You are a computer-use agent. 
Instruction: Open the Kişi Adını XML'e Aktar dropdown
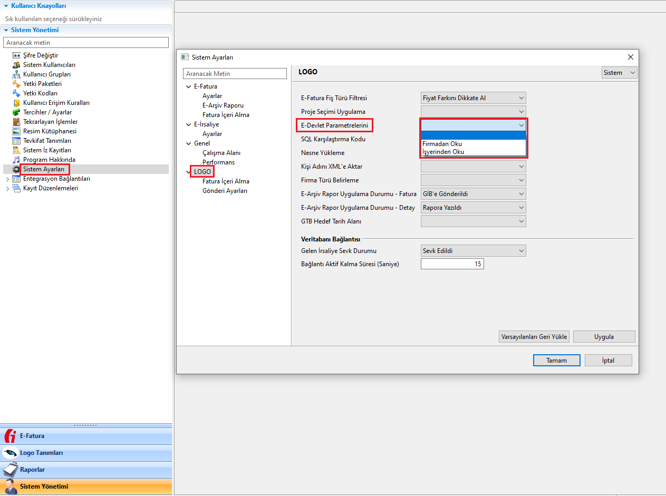click(474, 167)
